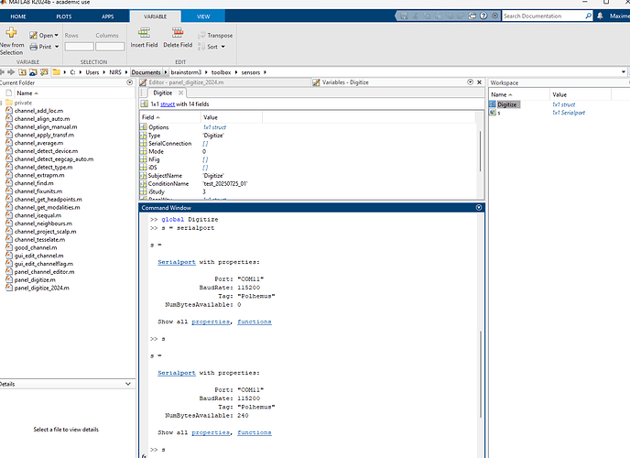Click the fx function browser icon
This screenshot has height=458, width=630.
tap(144, 455)
